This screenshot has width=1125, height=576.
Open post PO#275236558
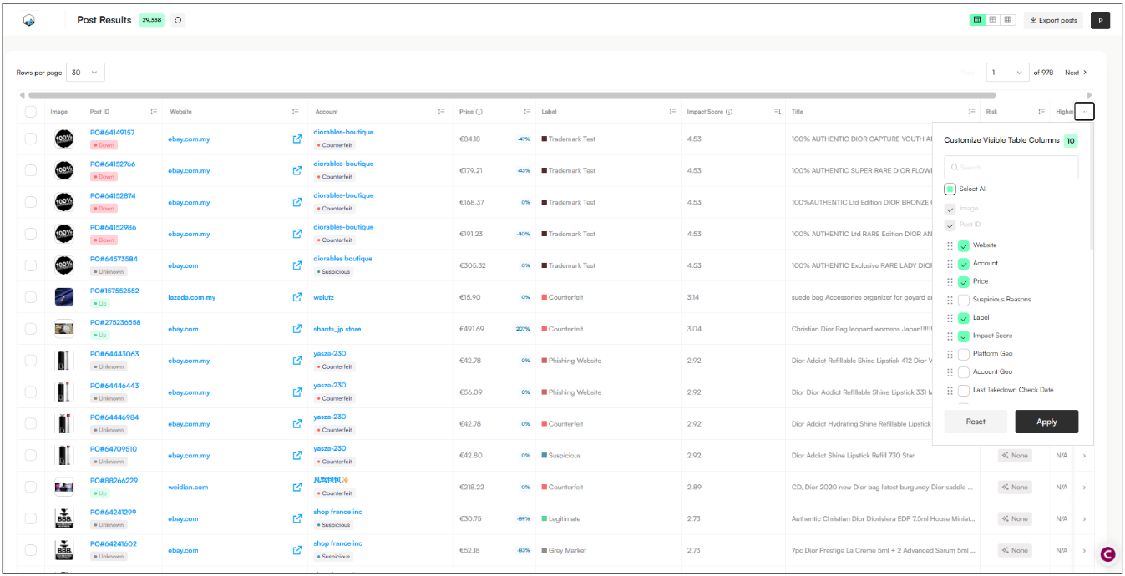115,322
